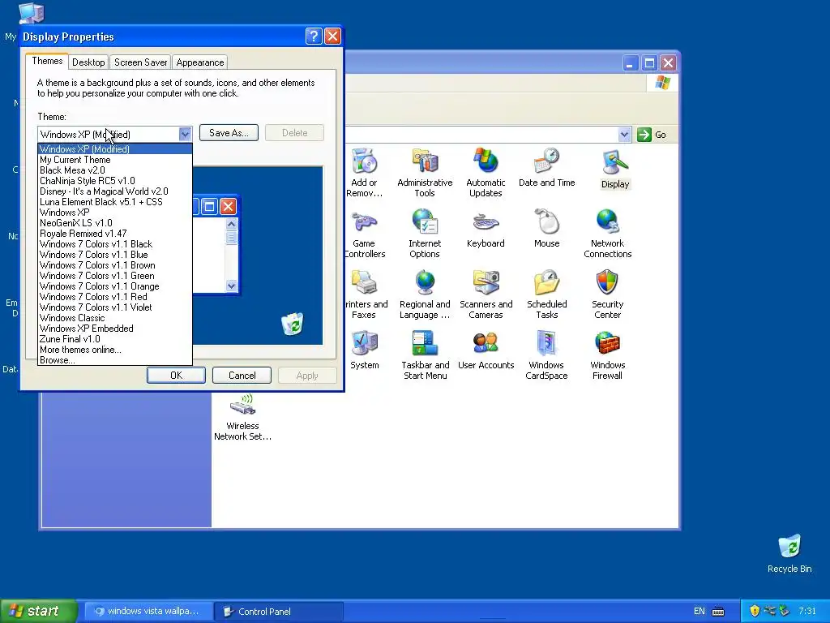Screen dimensions: 830x623
Task: Choose Windows 7 Colors v1.1 Orange
Action: pyautogui.click(x=115, y=286)
